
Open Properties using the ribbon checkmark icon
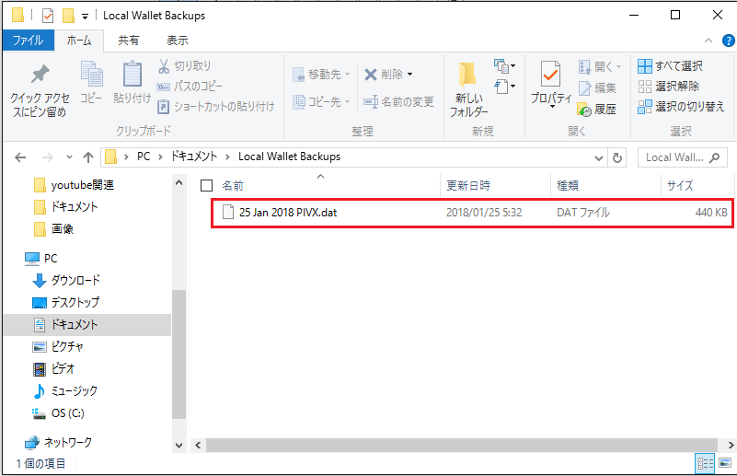(550, 76)
